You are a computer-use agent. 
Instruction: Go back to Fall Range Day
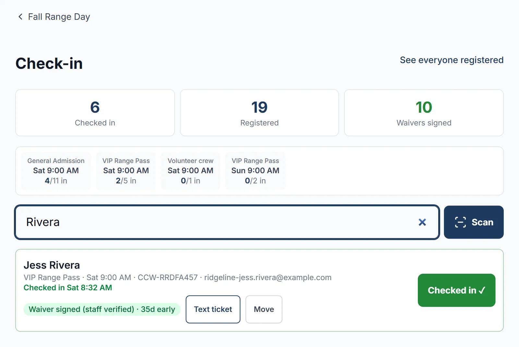pyautogui.click(x=54, y=17)
